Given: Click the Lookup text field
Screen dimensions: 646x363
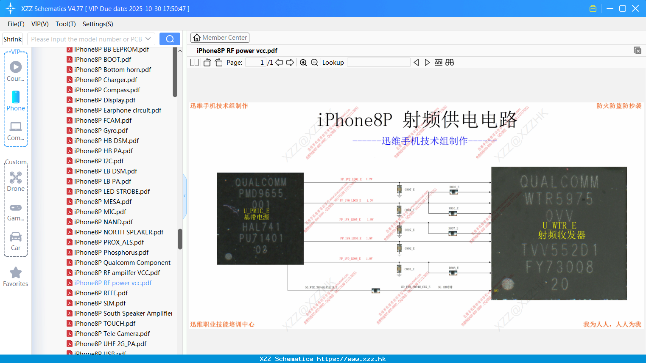Looking at the screenshot, I should [378, 63].
